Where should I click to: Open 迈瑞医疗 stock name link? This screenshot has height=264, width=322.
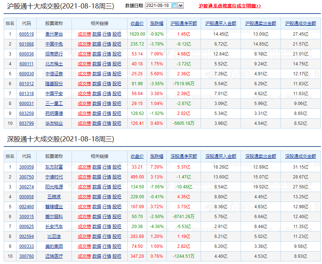pyautogui.click(x=54, y=256)
